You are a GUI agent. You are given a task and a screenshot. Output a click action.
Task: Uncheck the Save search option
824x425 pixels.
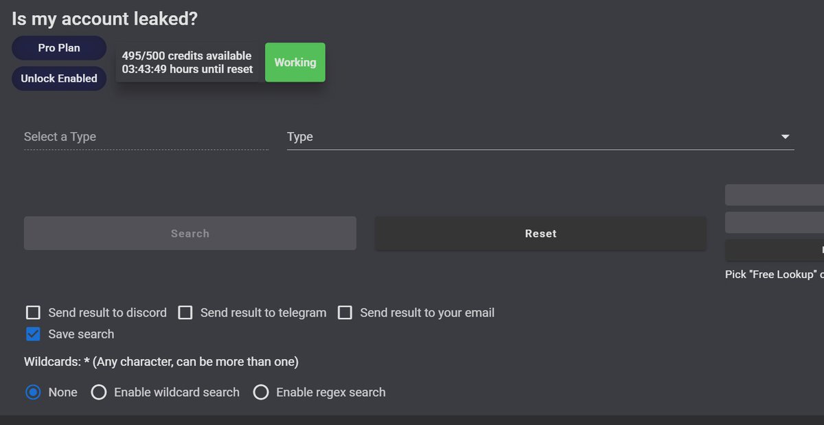[32, 334]
